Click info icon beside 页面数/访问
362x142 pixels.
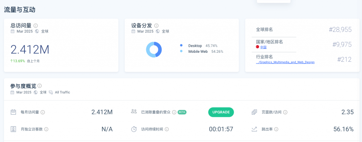pyautogui.click(x=285, y=112)
